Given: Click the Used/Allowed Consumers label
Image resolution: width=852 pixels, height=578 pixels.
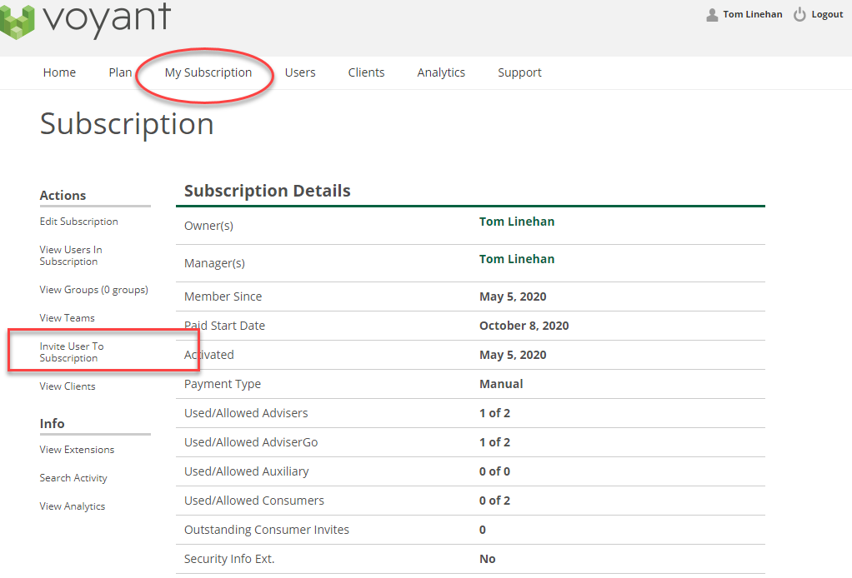Looking at the screenshot, I should point(254,501).
